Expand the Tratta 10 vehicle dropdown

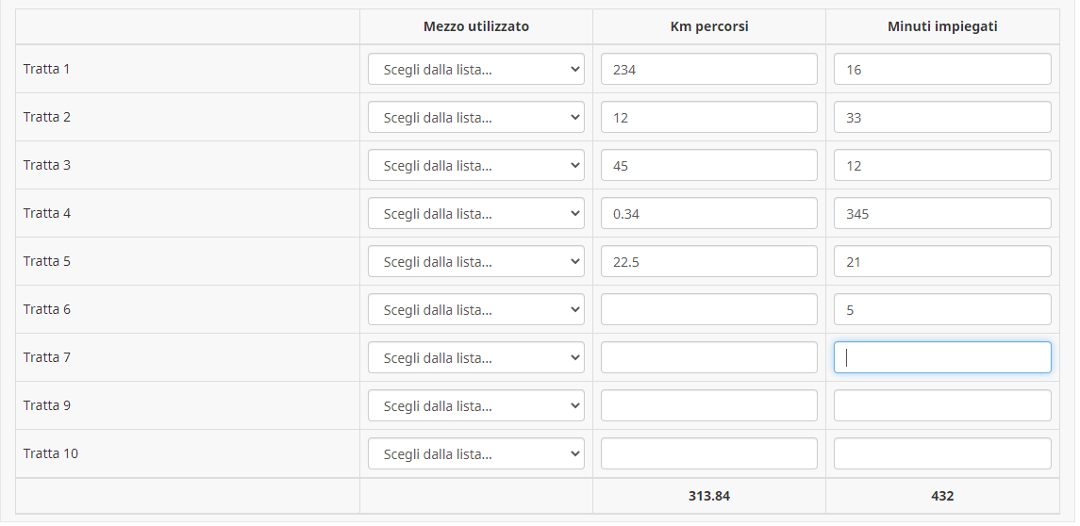click(x=475, y=453)
